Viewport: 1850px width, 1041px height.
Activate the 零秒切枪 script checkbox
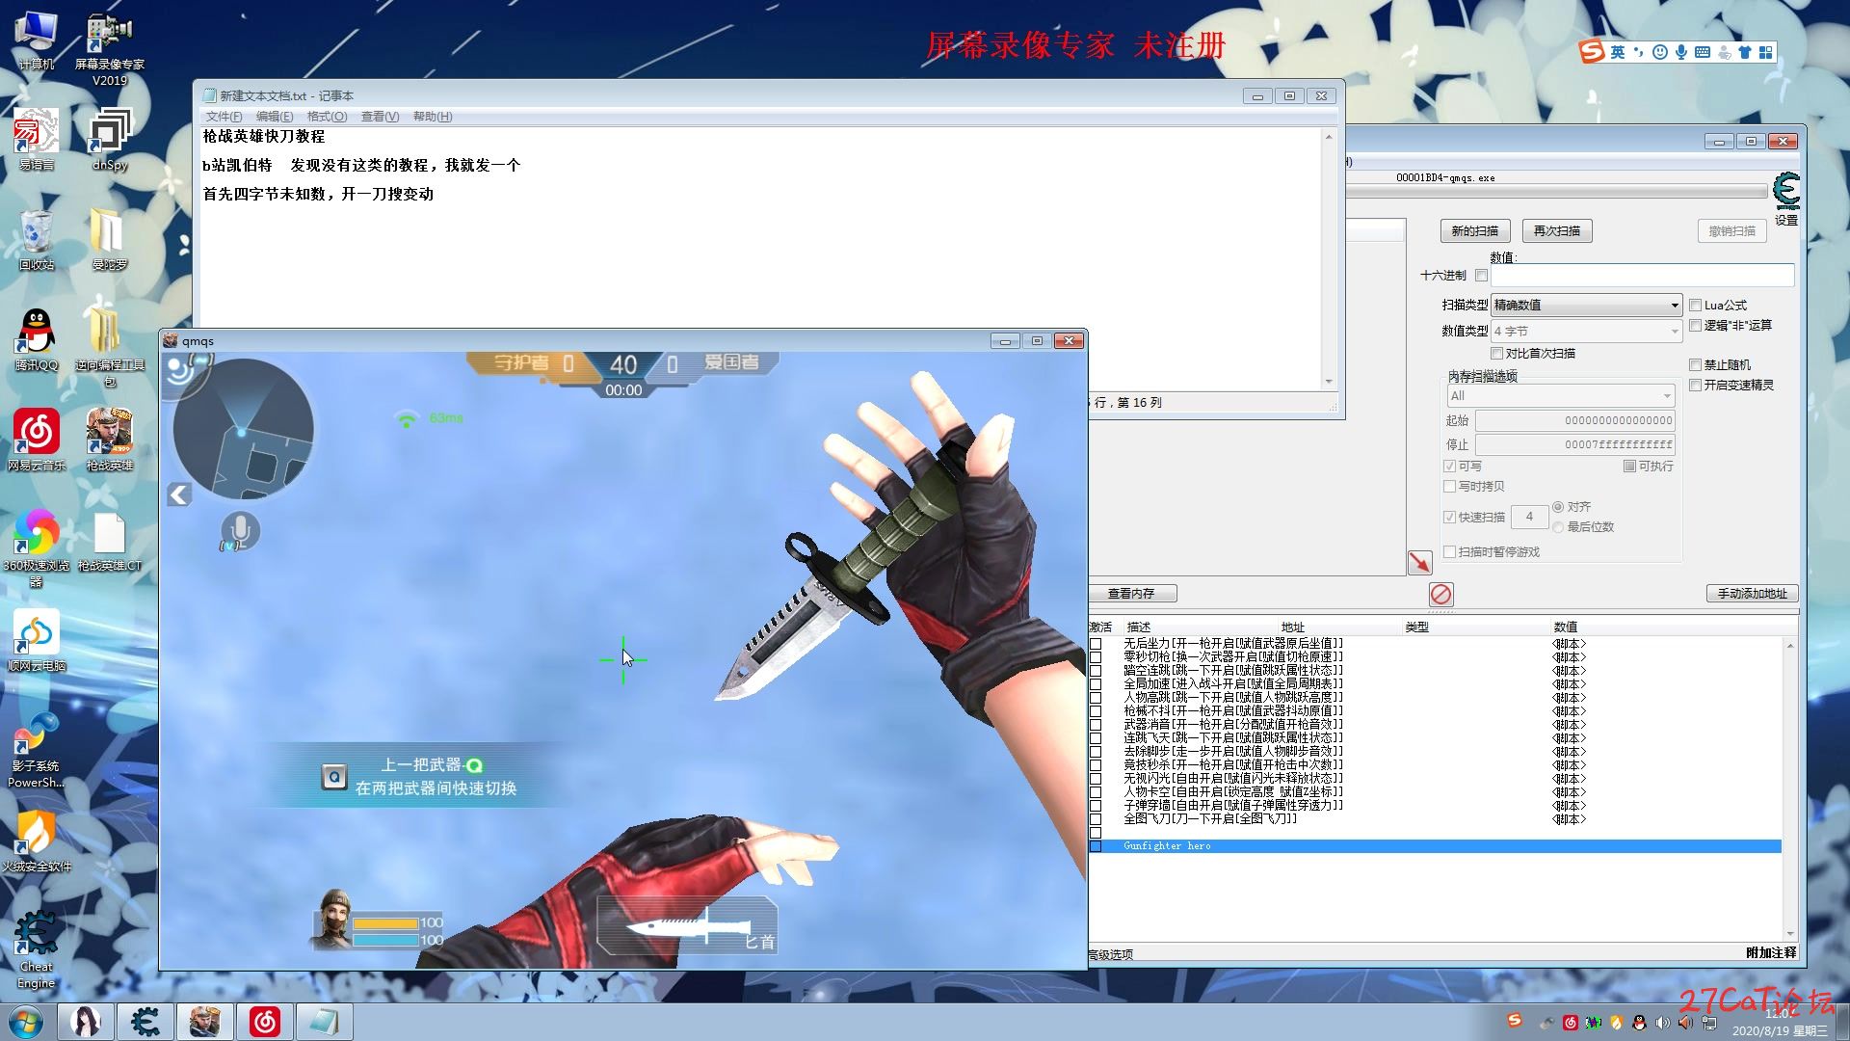coord(1096,657)
